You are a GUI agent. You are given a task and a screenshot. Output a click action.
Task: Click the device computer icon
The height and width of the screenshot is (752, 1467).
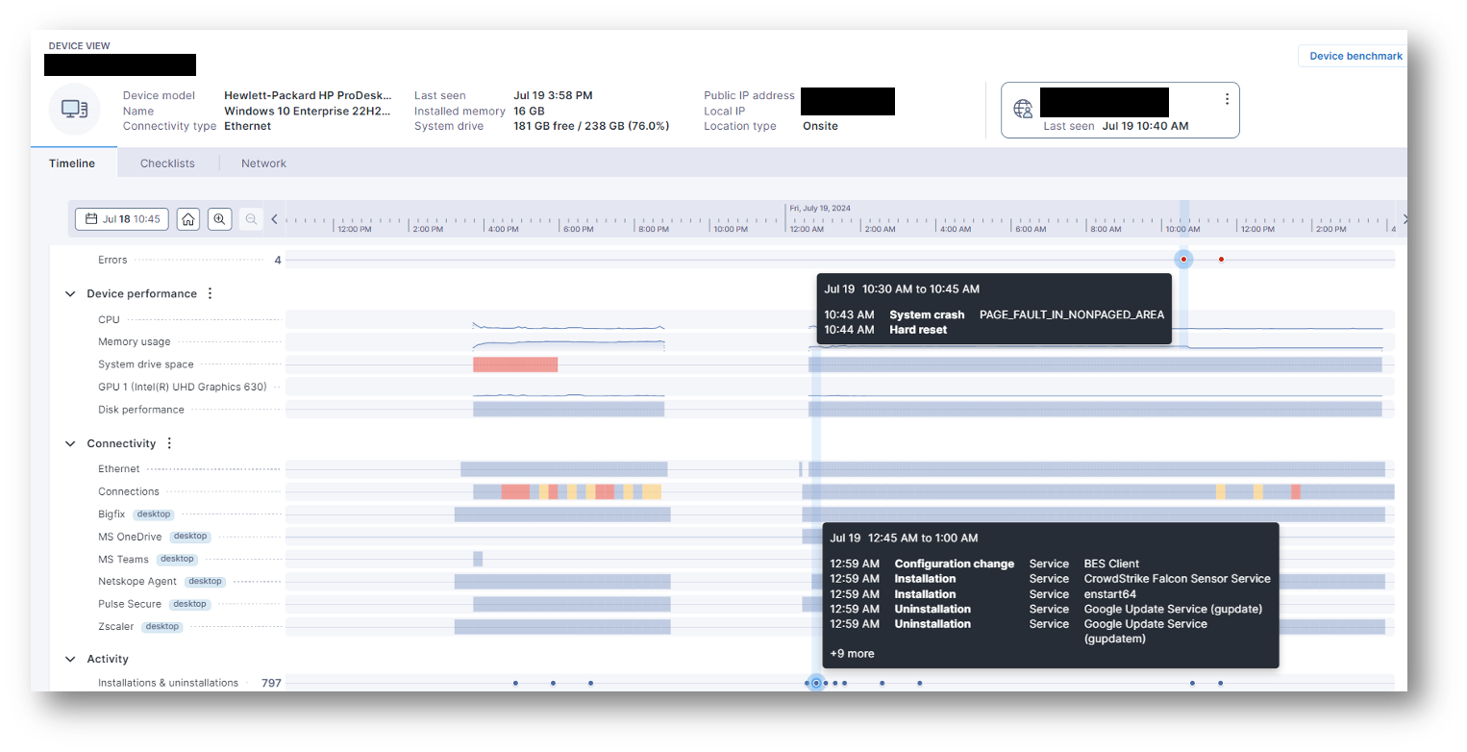click(x=74, y=110)
